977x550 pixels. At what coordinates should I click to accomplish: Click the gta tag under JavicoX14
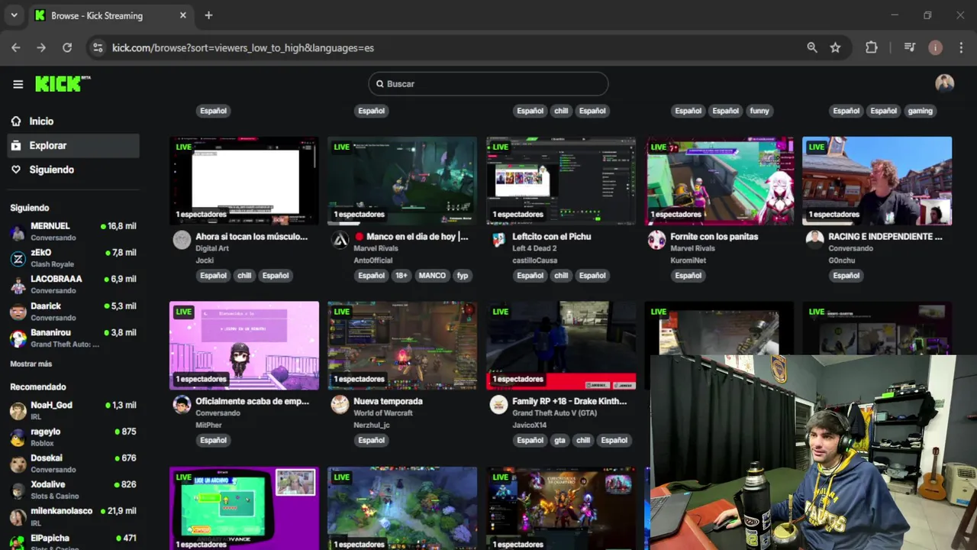560,441
